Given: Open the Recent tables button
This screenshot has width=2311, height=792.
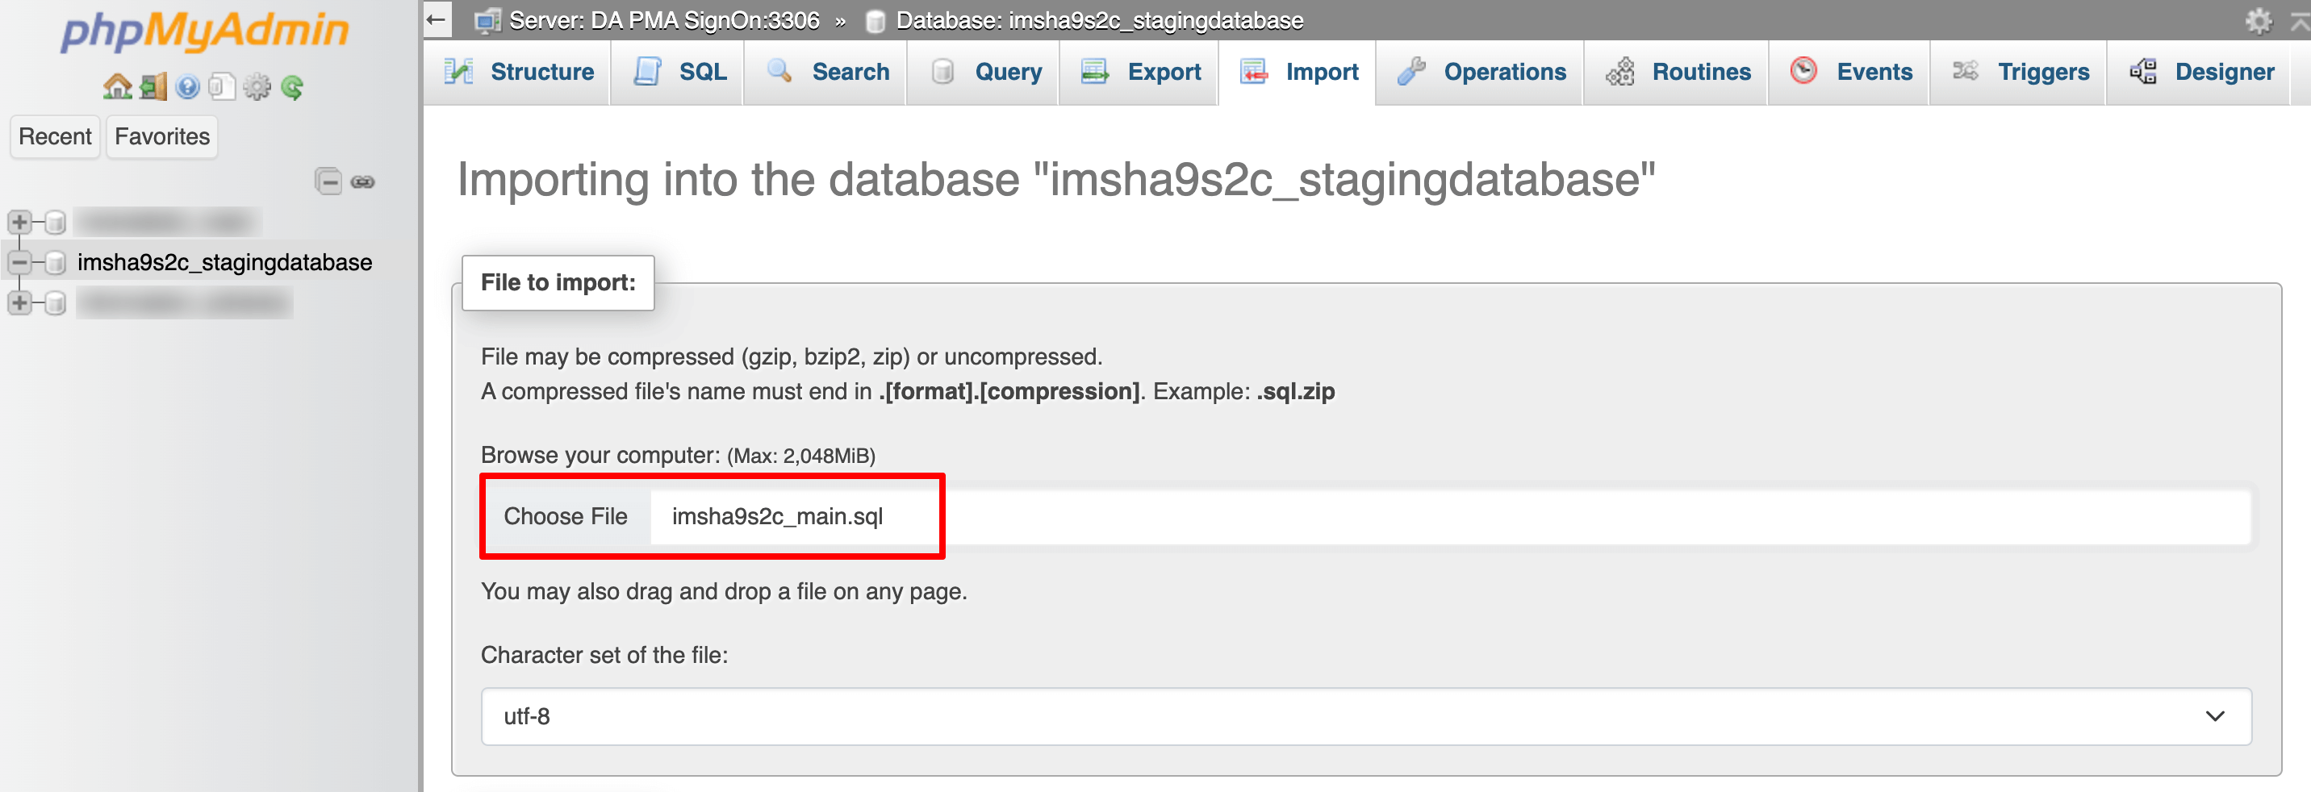Looking at the screenshot, I should [x=55, y=136].
